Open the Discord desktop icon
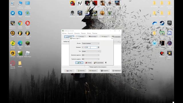The height and width of the screenshot is (103, 183). point(170,34)
